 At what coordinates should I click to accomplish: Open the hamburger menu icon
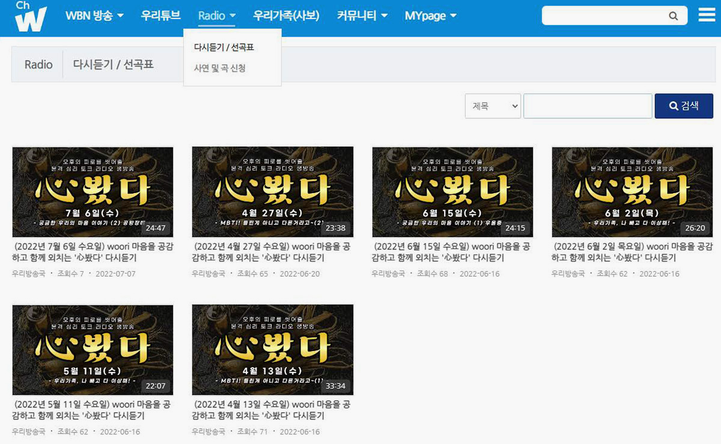707,15
